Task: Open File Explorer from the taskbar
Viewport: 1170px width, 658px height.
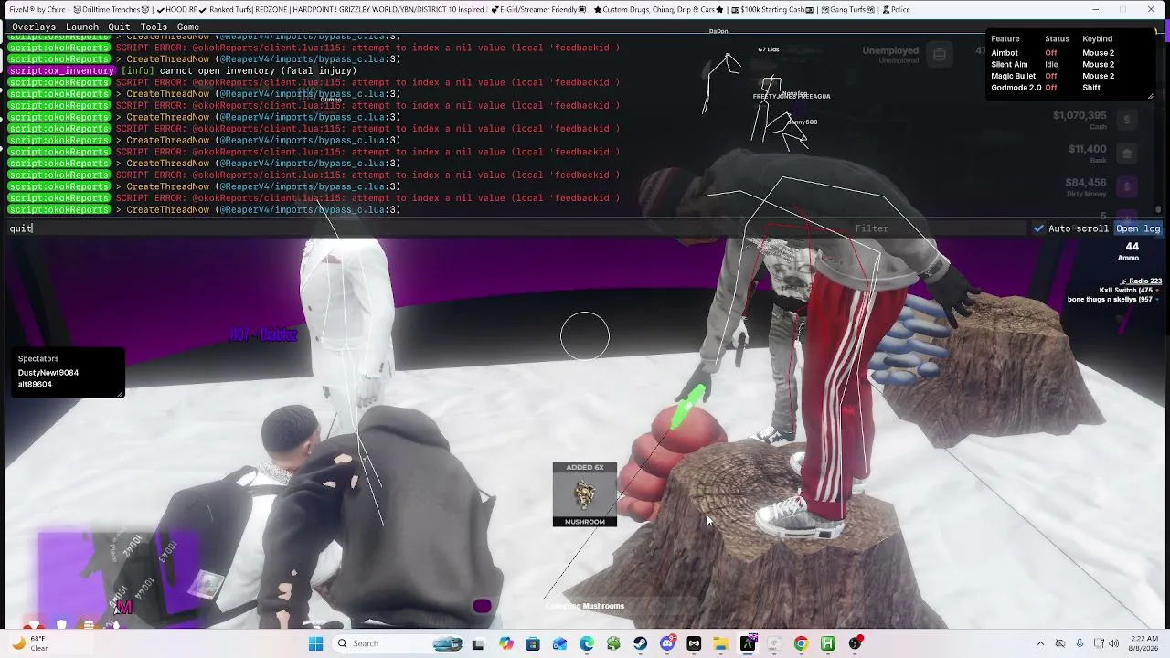Action: pyautogui.click(x=721, y=643)
